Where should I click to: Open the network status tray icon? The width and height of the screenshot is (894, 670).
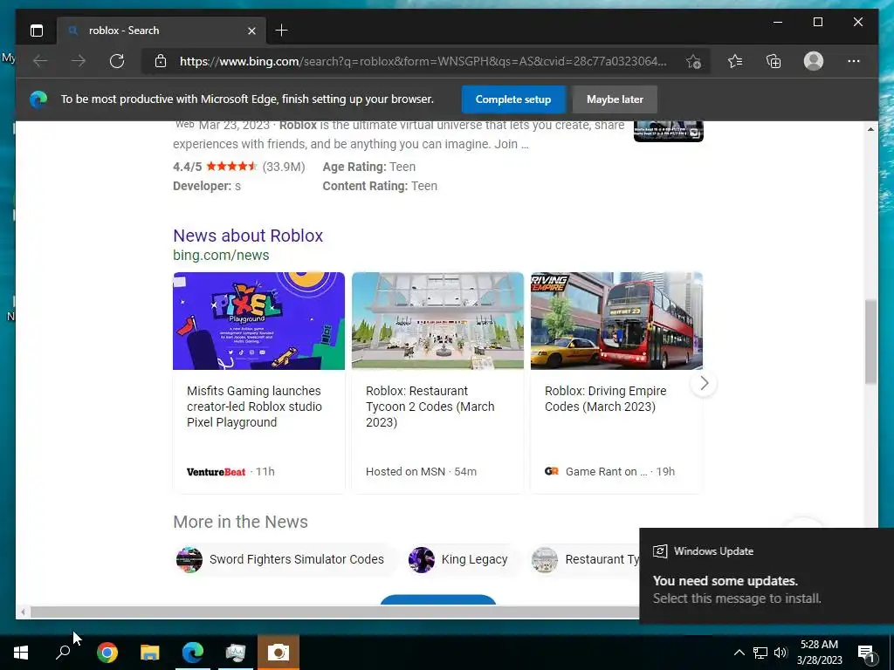pyautogui.click(x=760, y=653)
